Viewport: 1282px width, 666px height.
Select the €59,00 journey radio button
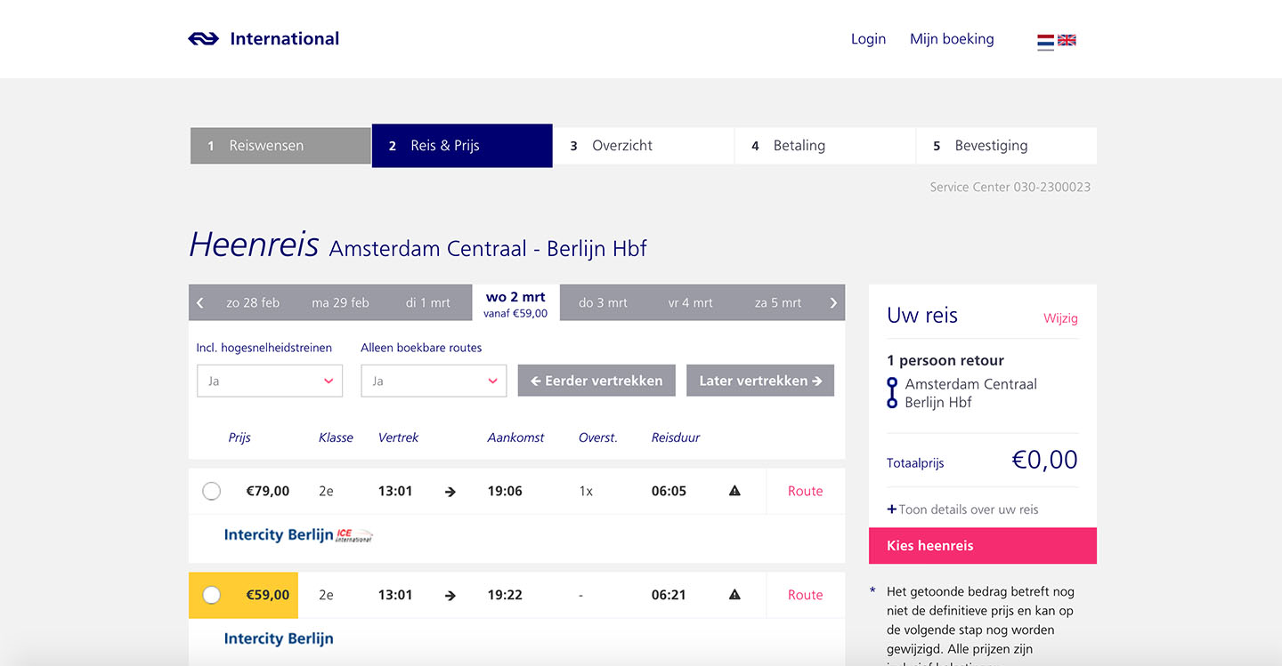point(211,595)
